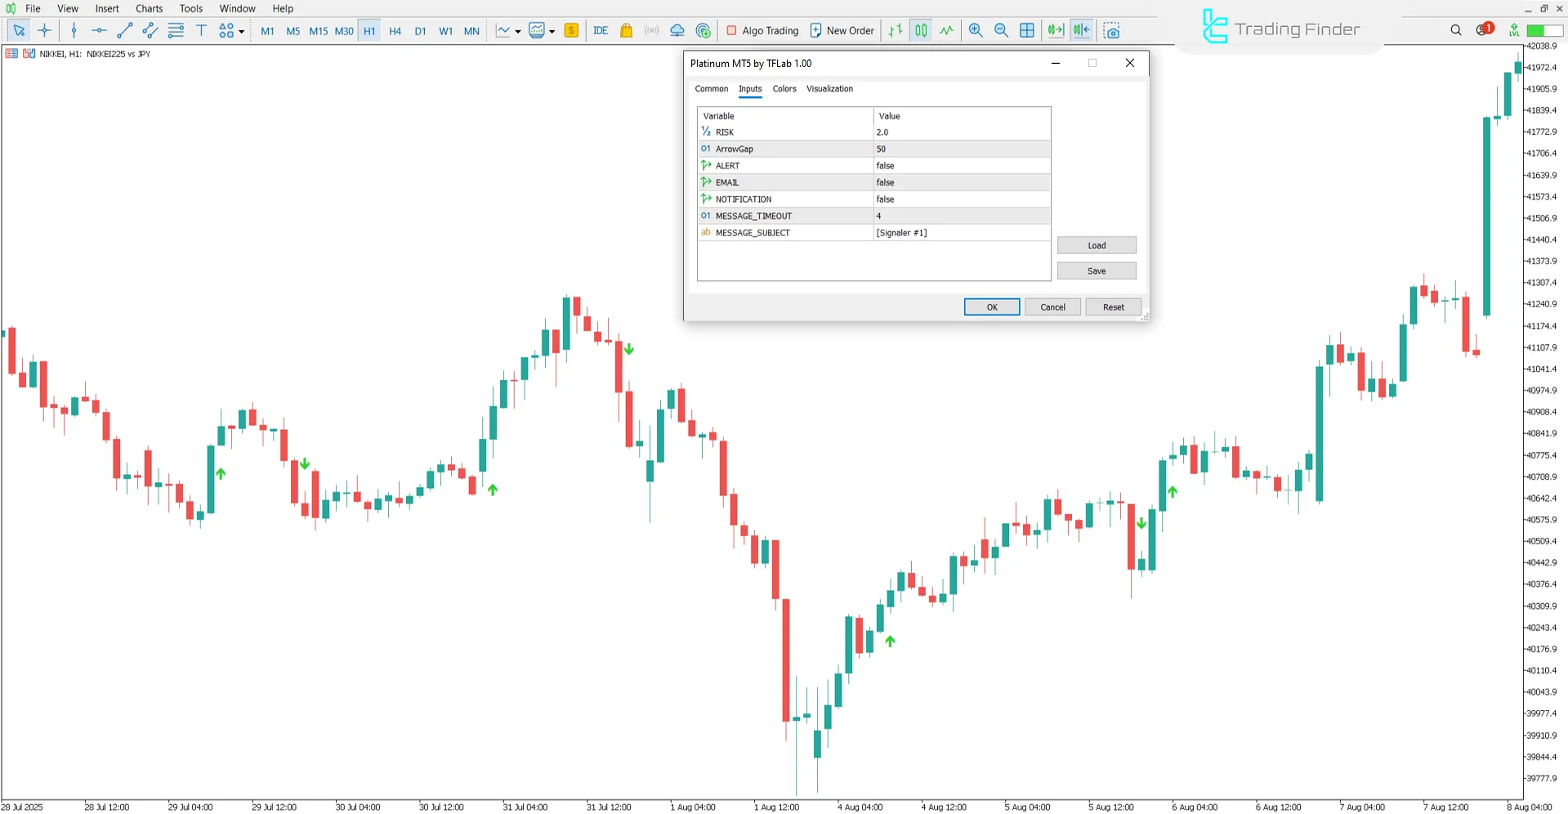Open the indicator templates dropdown
Image resolution: width=1568 pixels, height=814 pixels.
coord(552,30)
